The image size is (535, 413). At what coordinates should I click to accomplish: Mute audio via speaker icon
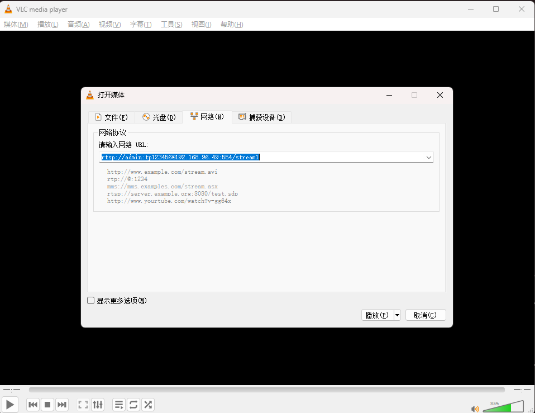[475, 409]
